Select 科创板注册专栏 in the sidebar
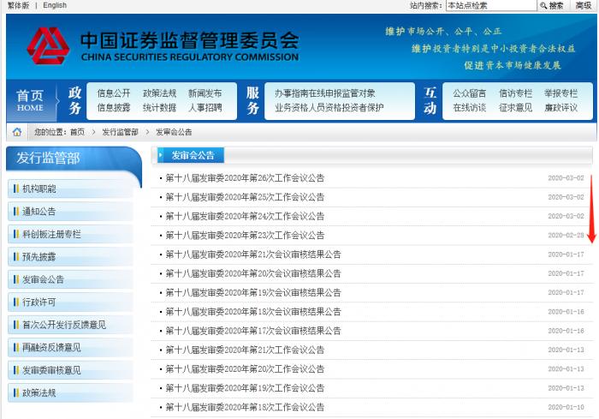 [51, 234]
